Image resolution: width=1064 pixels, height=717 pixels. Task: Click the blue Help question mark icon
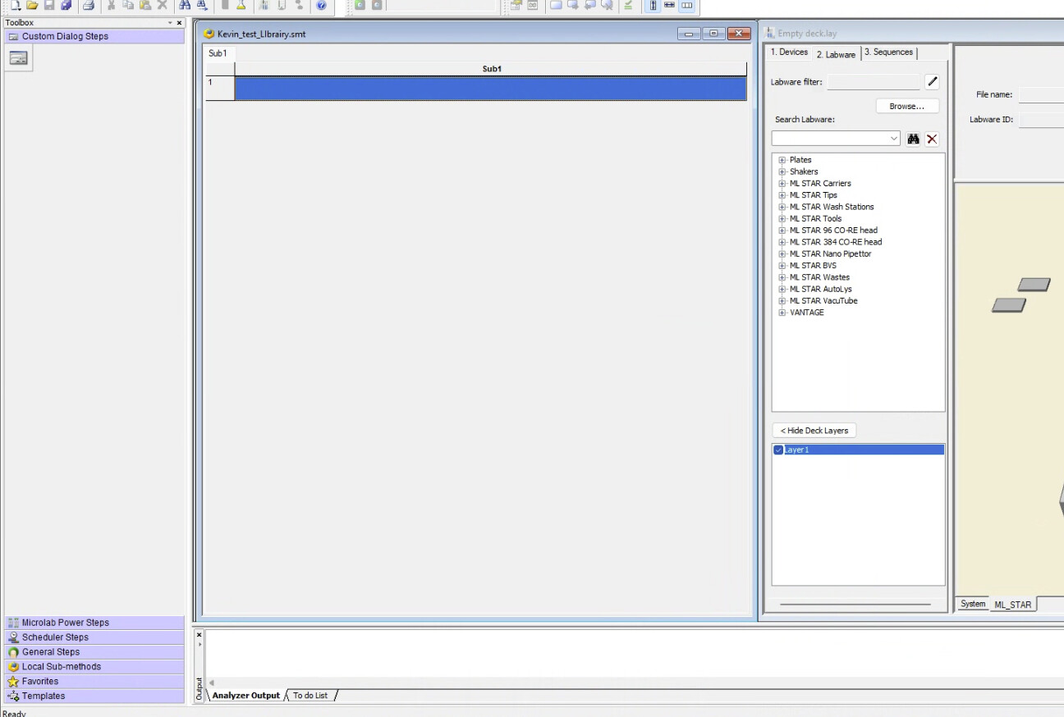(x=321, y=6)
